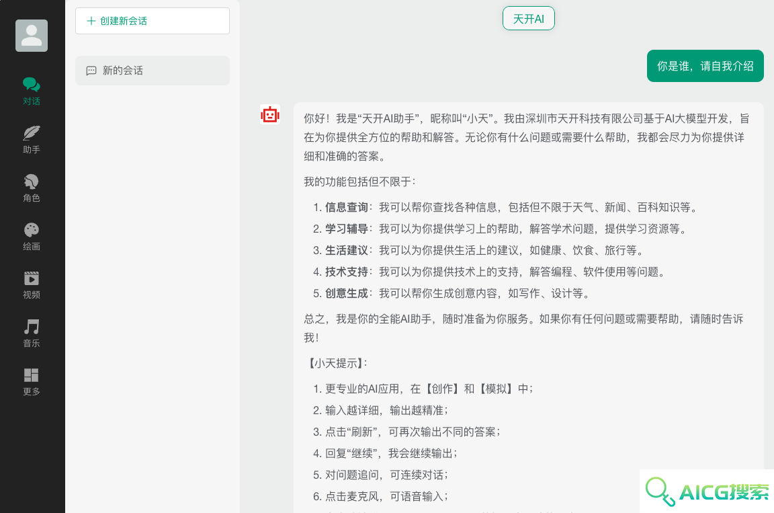Click the 创意生成 list item

point(451,294)
